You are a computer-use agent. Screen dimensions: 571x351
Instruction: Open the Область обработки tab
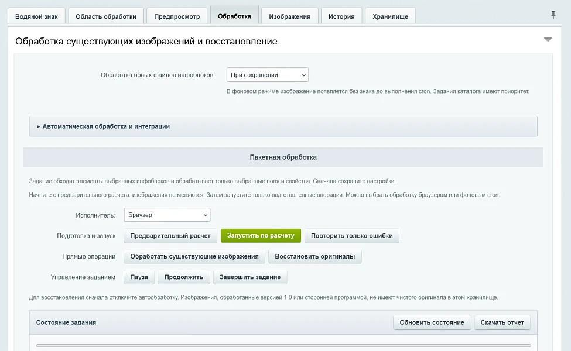(106, 16)
